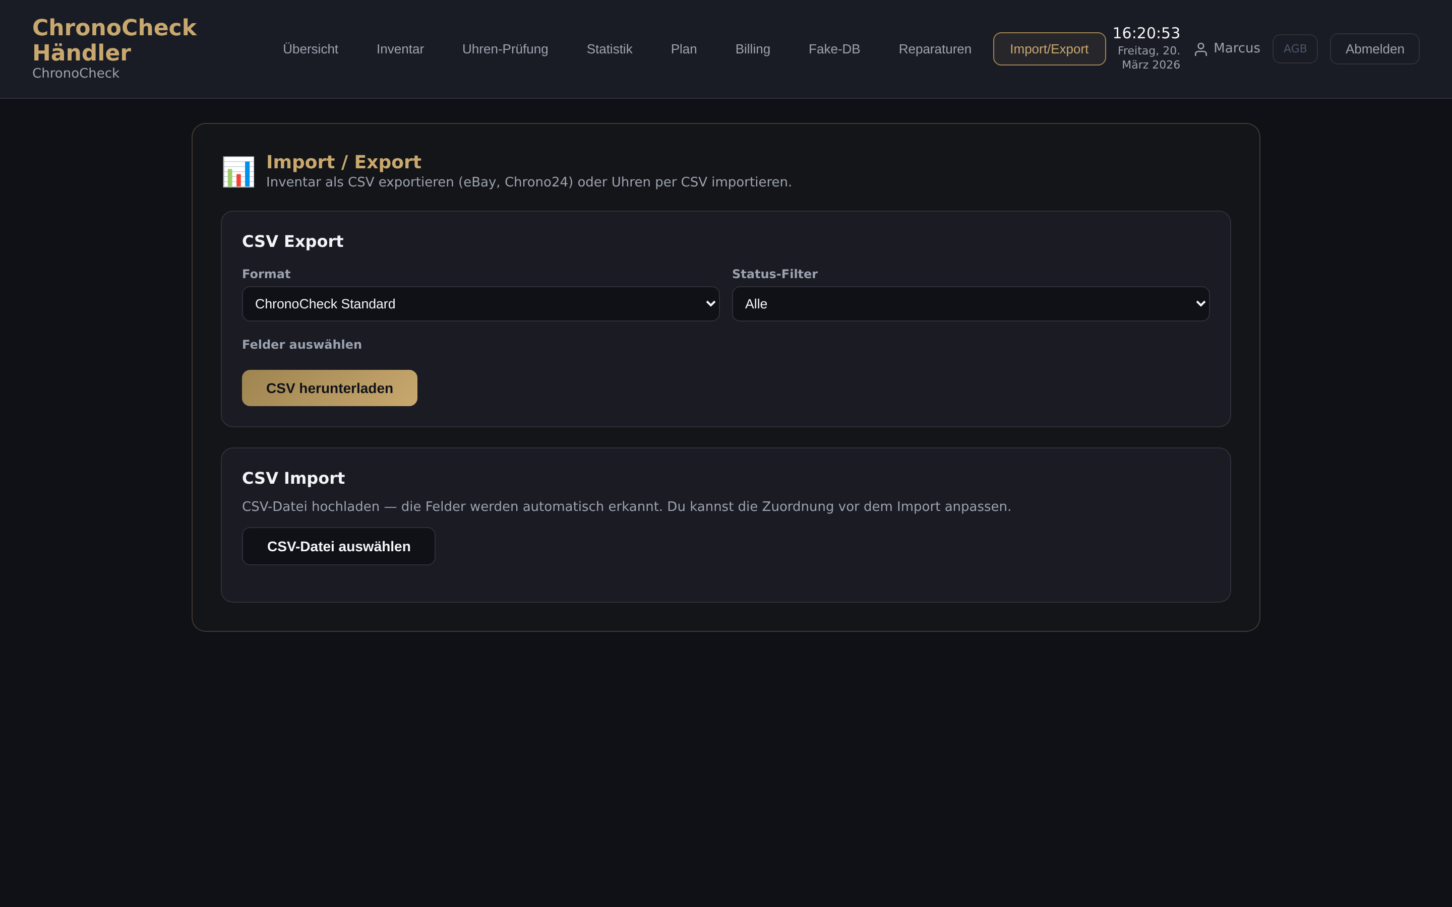Switch to the Übersicht page
Viewport: 1452px width, 907px height.
point(310,48)
